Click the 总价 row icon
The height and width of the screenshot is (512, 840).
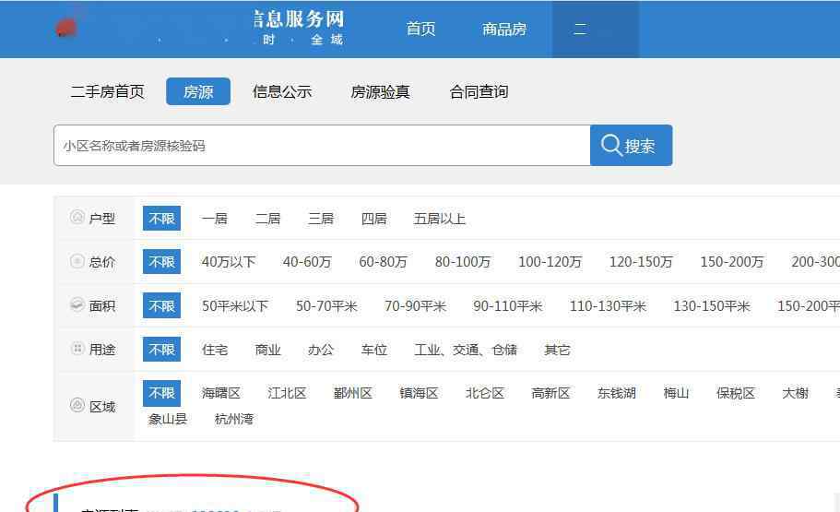77,261
